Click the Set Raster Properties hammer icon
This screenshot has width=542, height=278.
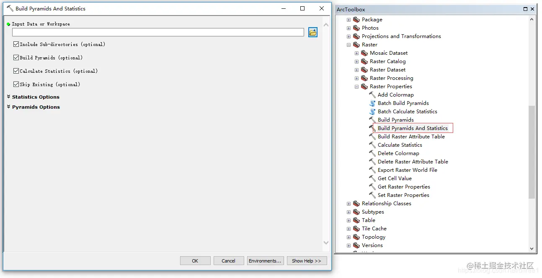pos(372,195)
